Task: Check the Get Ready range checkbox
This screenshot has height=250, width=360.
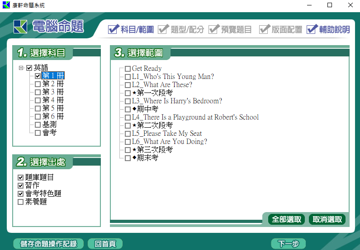Action: 128,69
